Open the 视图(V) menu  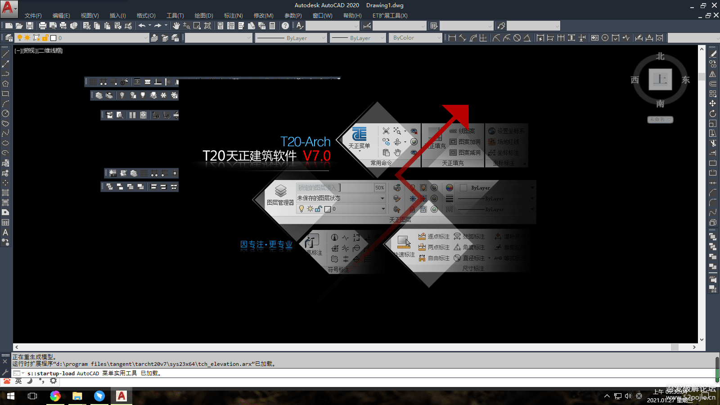90,15
